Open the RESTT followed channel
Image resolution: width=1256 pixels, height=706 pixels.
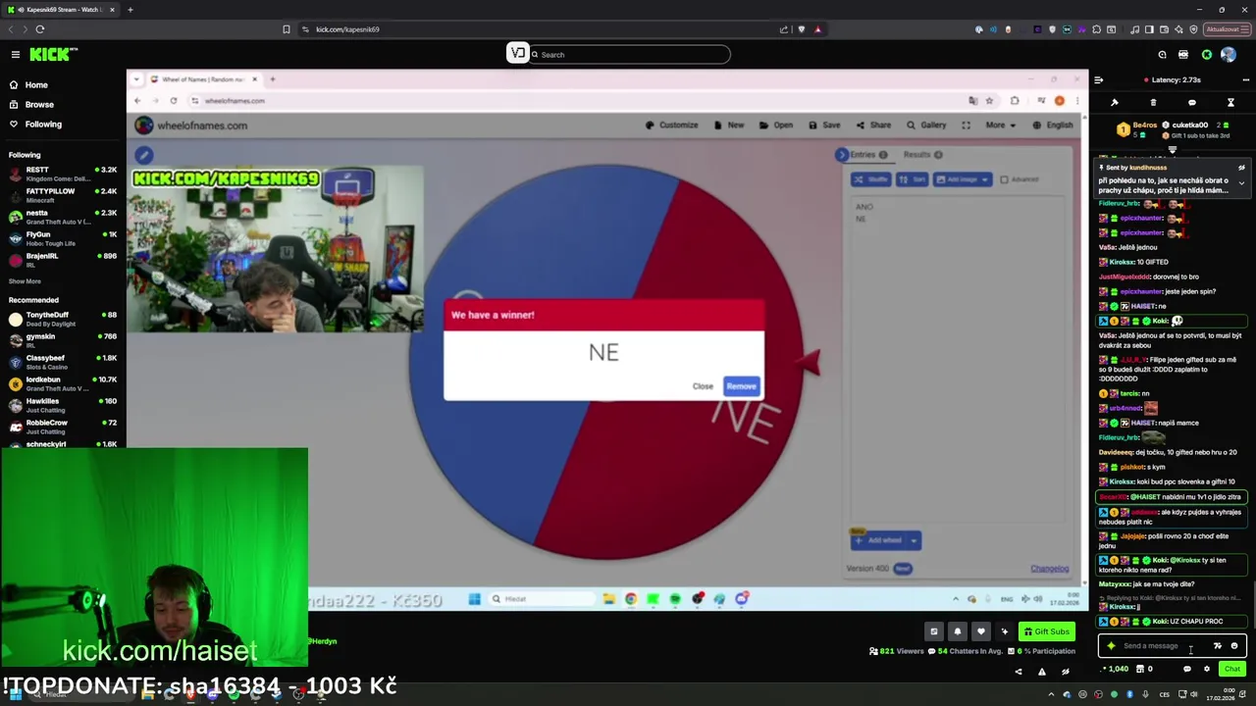pos(63,174)
